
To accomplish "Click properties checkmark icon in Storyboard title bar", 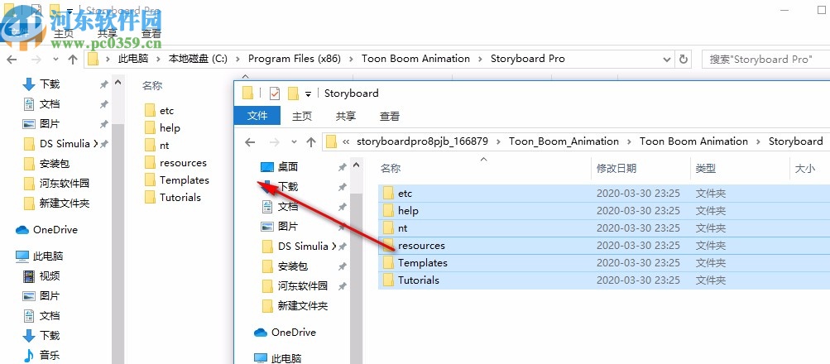I will (x=274, y=93).
